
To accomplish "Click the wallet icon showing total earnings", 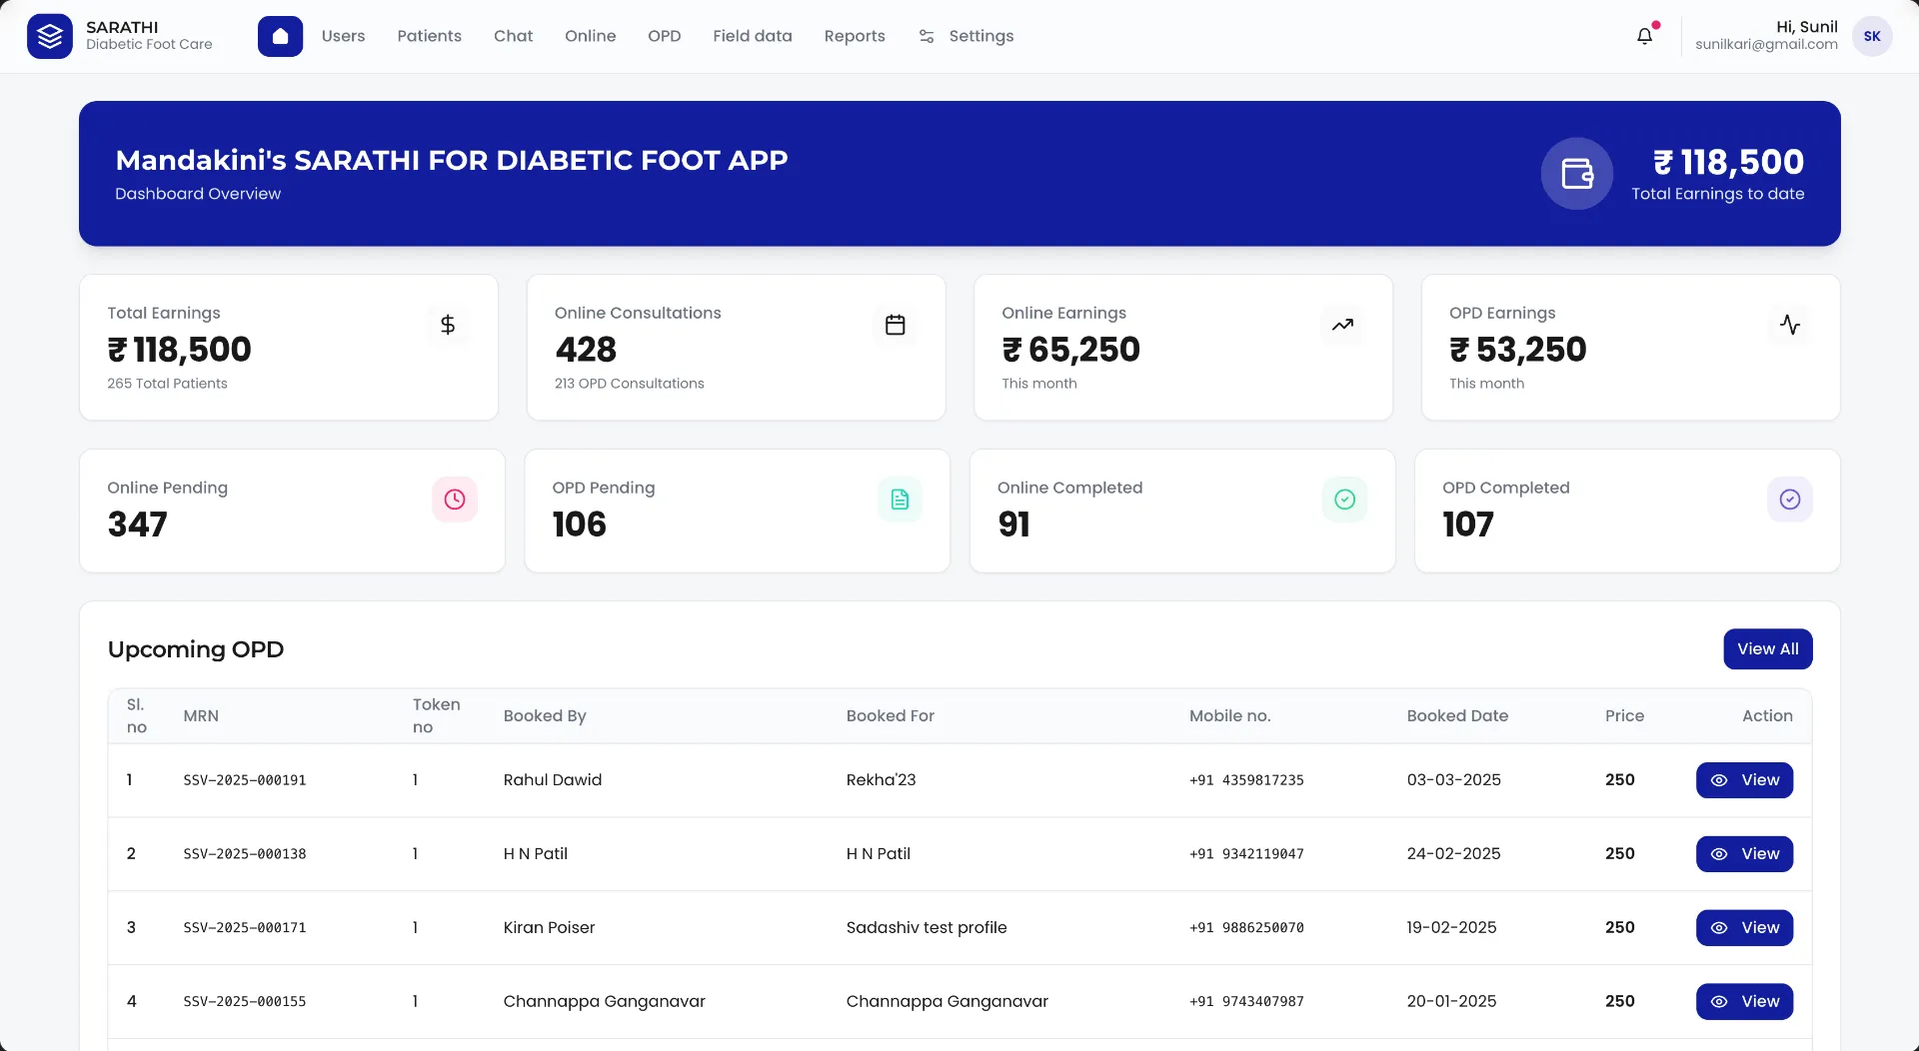I will (x=1575, y=173).
